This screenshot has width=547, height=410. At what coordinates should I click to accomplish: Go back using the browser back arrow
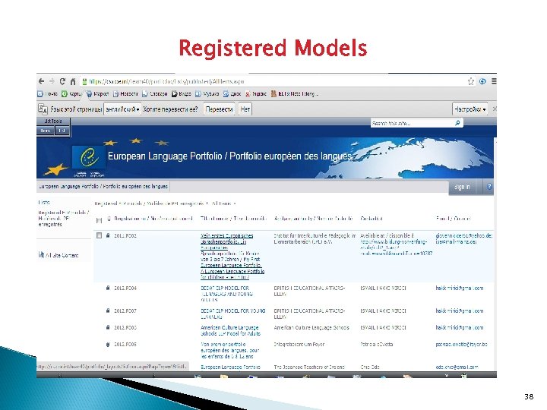coord(42,81)
